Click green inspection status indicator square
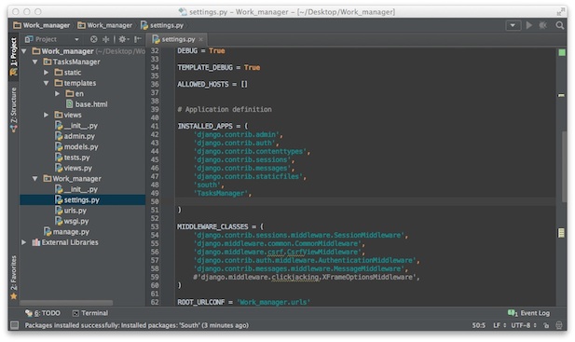 point(561,53)
